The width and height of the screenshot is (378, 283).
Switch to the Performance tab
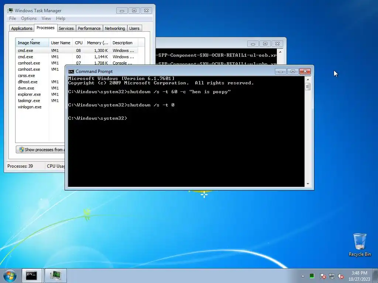89,28
